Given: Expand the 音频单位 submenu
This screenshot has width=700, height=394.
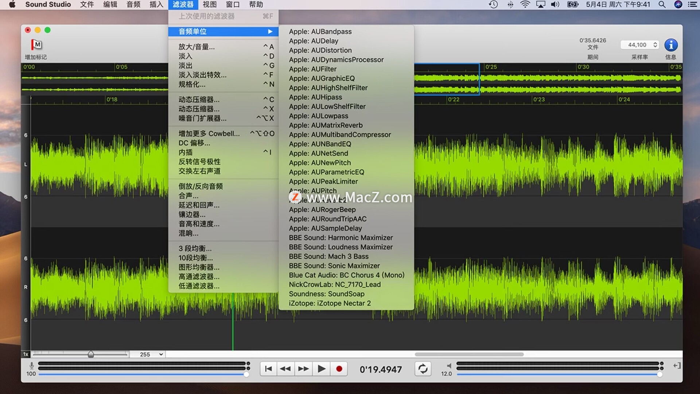Looking at the screenshot, I should pos(223,31).
